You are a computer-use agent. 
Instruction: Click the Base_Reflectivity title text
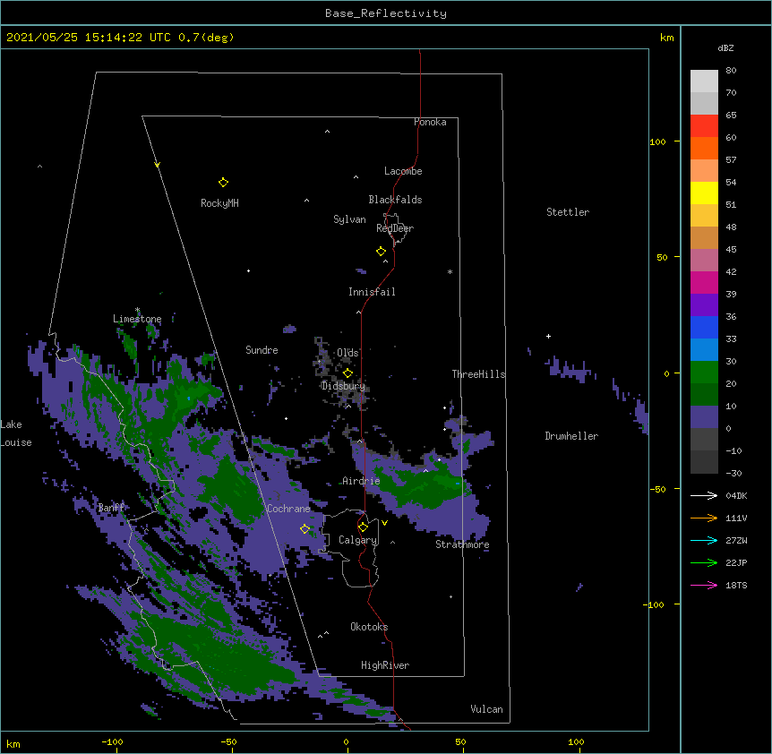point(386,13)
